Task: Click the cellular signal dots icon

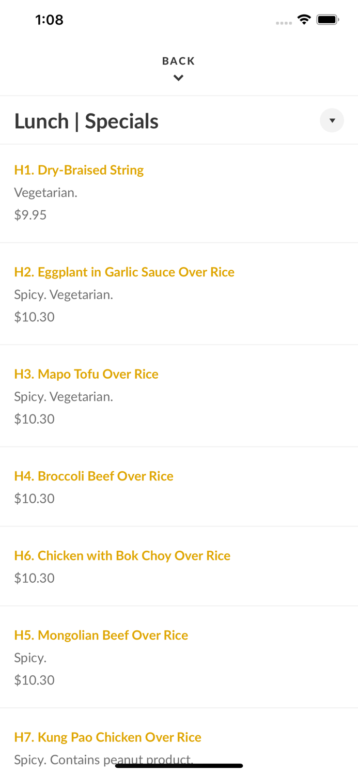Action: pos(284,23)
